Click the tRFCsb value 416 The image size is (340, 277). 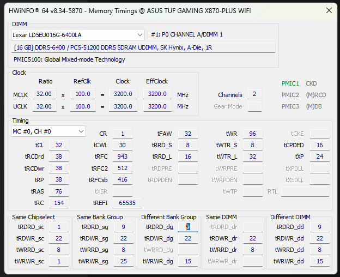pos(123,179)
